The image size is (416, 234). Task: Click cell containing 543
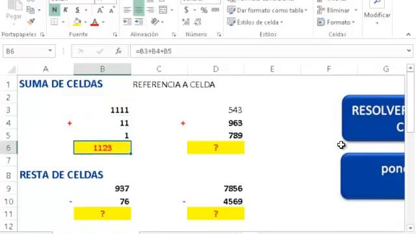(216, 110)
